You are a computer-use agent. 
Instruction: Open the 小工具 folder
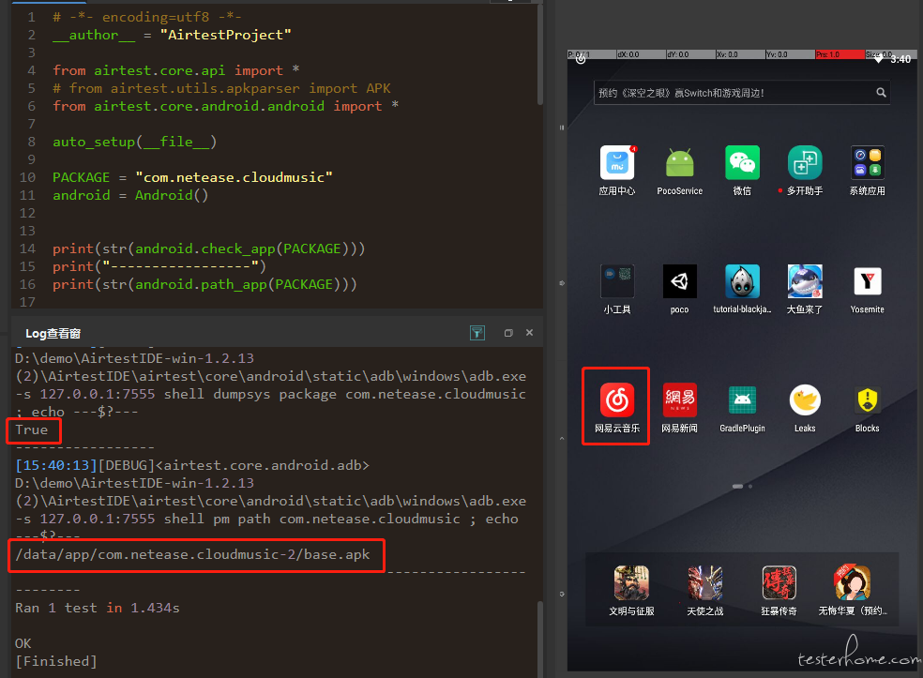click(617, 281)
